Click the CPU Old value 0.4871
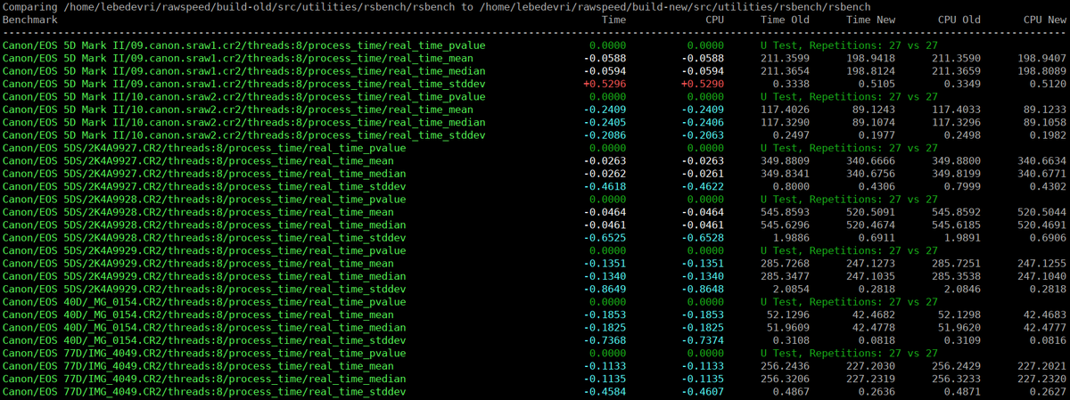The width and height of the screenshot is (1070, 400). point(961,392)
